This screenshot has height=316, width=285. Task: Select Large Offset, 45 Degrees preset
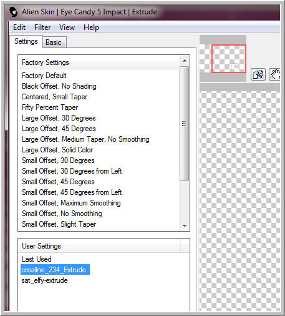coord(59,129)
